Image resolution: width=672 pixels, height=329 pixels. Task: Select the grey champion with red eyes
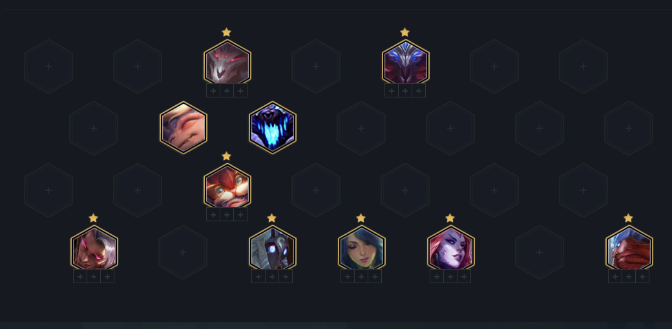click(227, 63)
